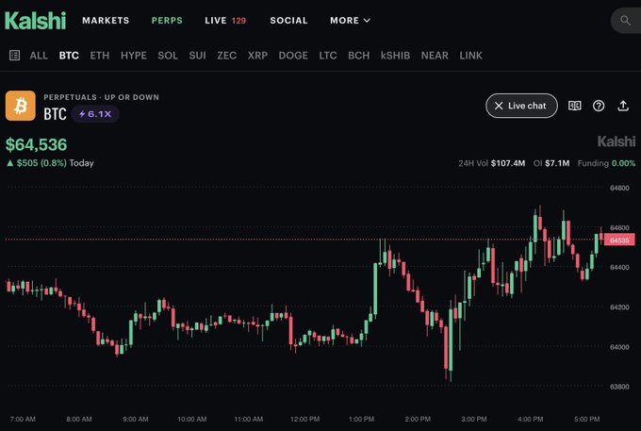The width and height of the screenshot is (641, 431).
Task: Click the $505 (0.8%) change text
Action: point(41,163)
